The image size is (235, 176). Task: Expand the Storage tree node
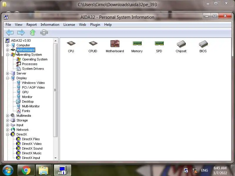[x=7, y=120]
